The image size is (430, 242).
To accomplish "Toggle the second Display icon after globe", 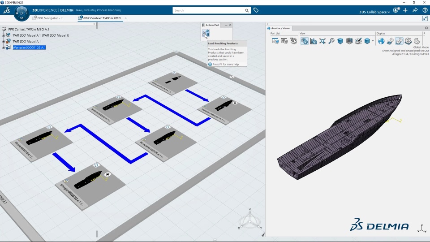I will point(390,41).
